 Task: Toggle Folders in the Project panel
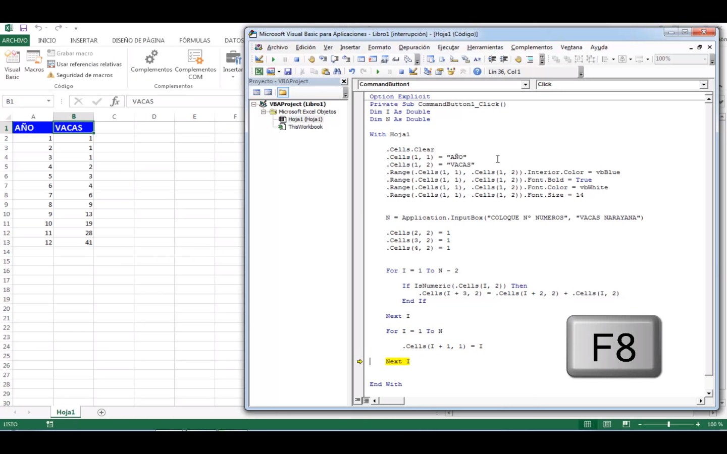pos(282,92)
